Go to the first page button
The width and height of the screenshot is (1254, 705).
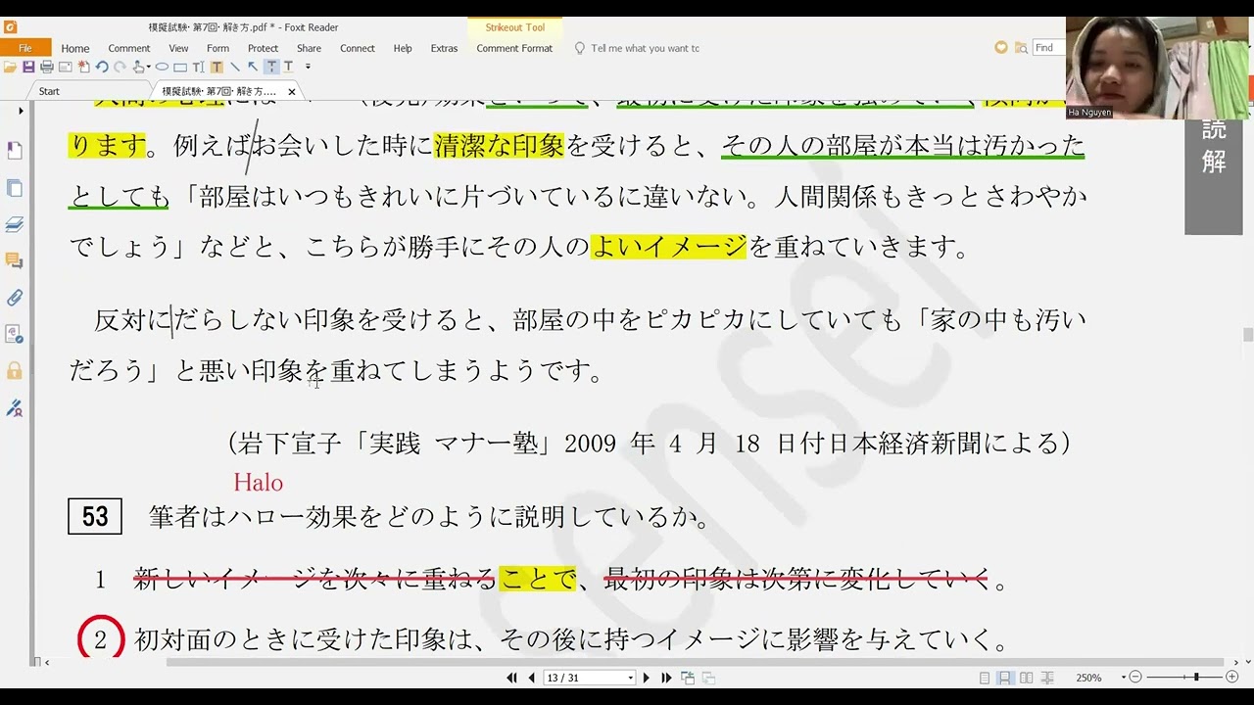pyautogui.click(x=511, y=678)
